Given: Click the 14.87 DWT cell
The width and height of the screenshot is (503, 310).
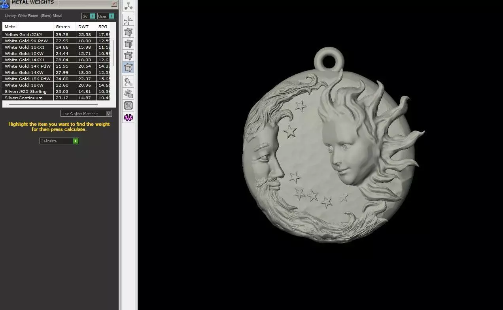Looking at the screenshot, I should 86,98.
